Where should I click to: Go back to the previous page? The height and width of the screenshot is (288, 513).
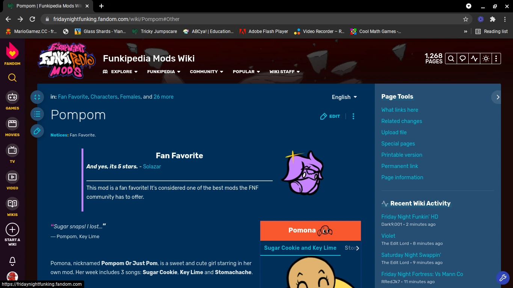pos(8,19)
